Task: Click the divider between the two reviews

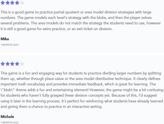Action: [82, 54]
